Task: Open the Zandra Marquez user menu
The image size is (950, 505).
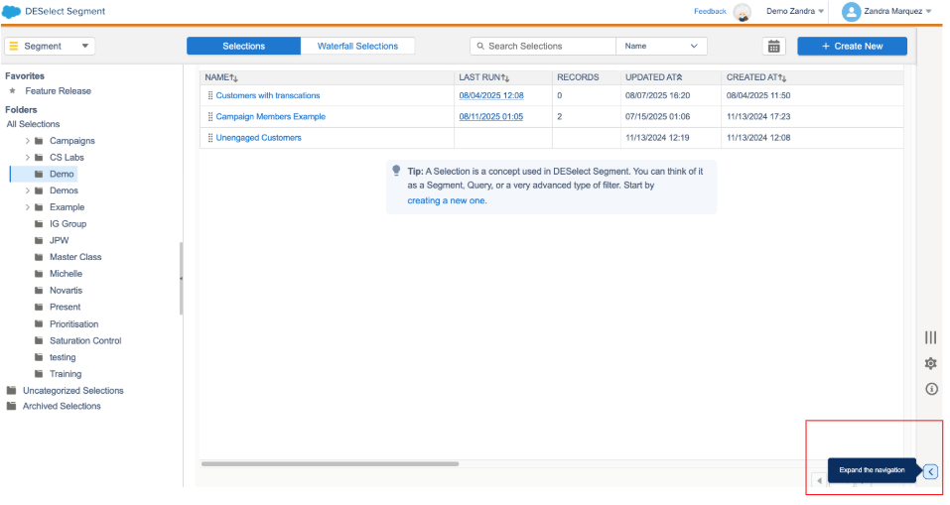Action: (897, 12)
